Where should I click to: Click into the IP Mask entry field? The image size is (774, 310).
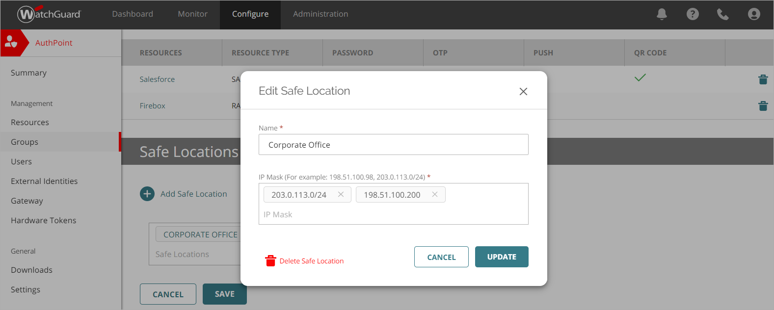(393, 215)
